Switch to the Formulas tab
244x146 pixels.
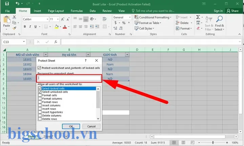coord(77,11)
